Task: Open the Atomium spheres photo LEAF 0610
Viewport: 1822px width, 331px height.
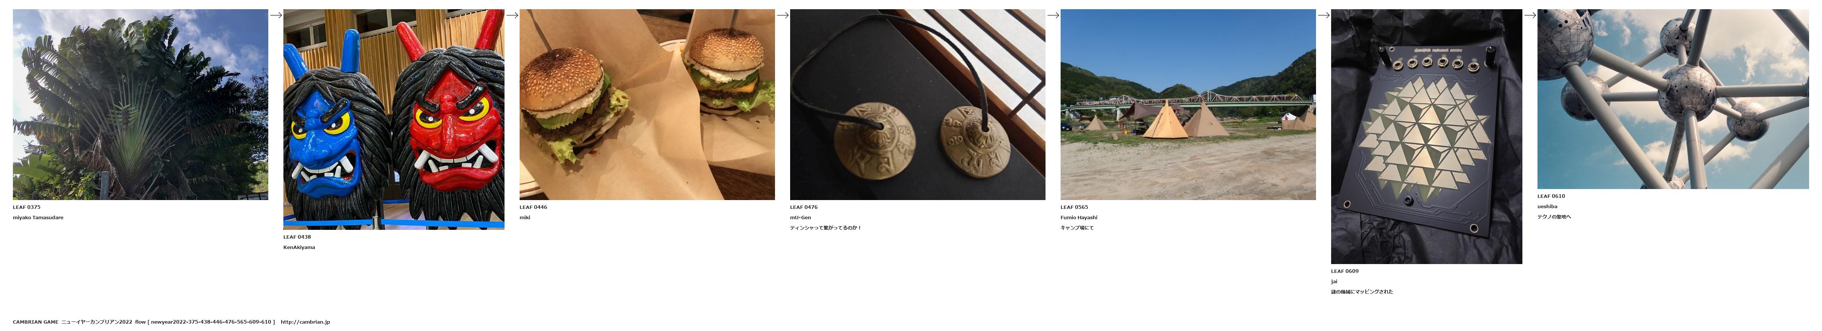Action: pos(1673,99)
